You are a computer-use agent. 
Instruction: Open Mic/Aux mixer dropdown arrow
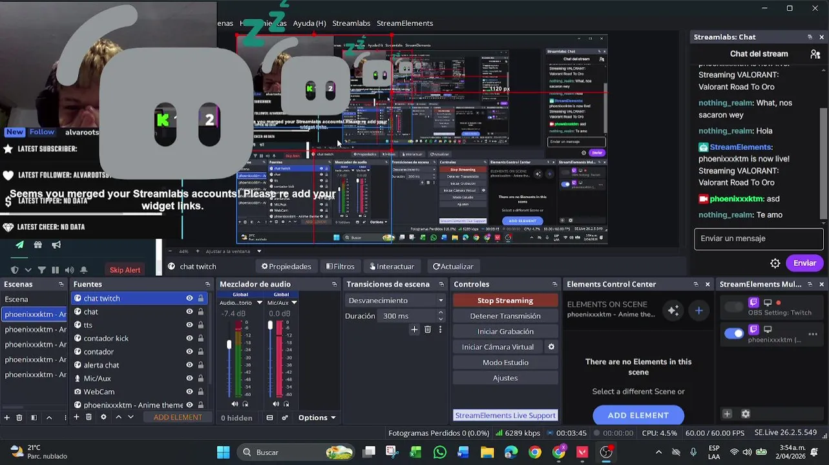pyautogui.click(x=294, y=302)
